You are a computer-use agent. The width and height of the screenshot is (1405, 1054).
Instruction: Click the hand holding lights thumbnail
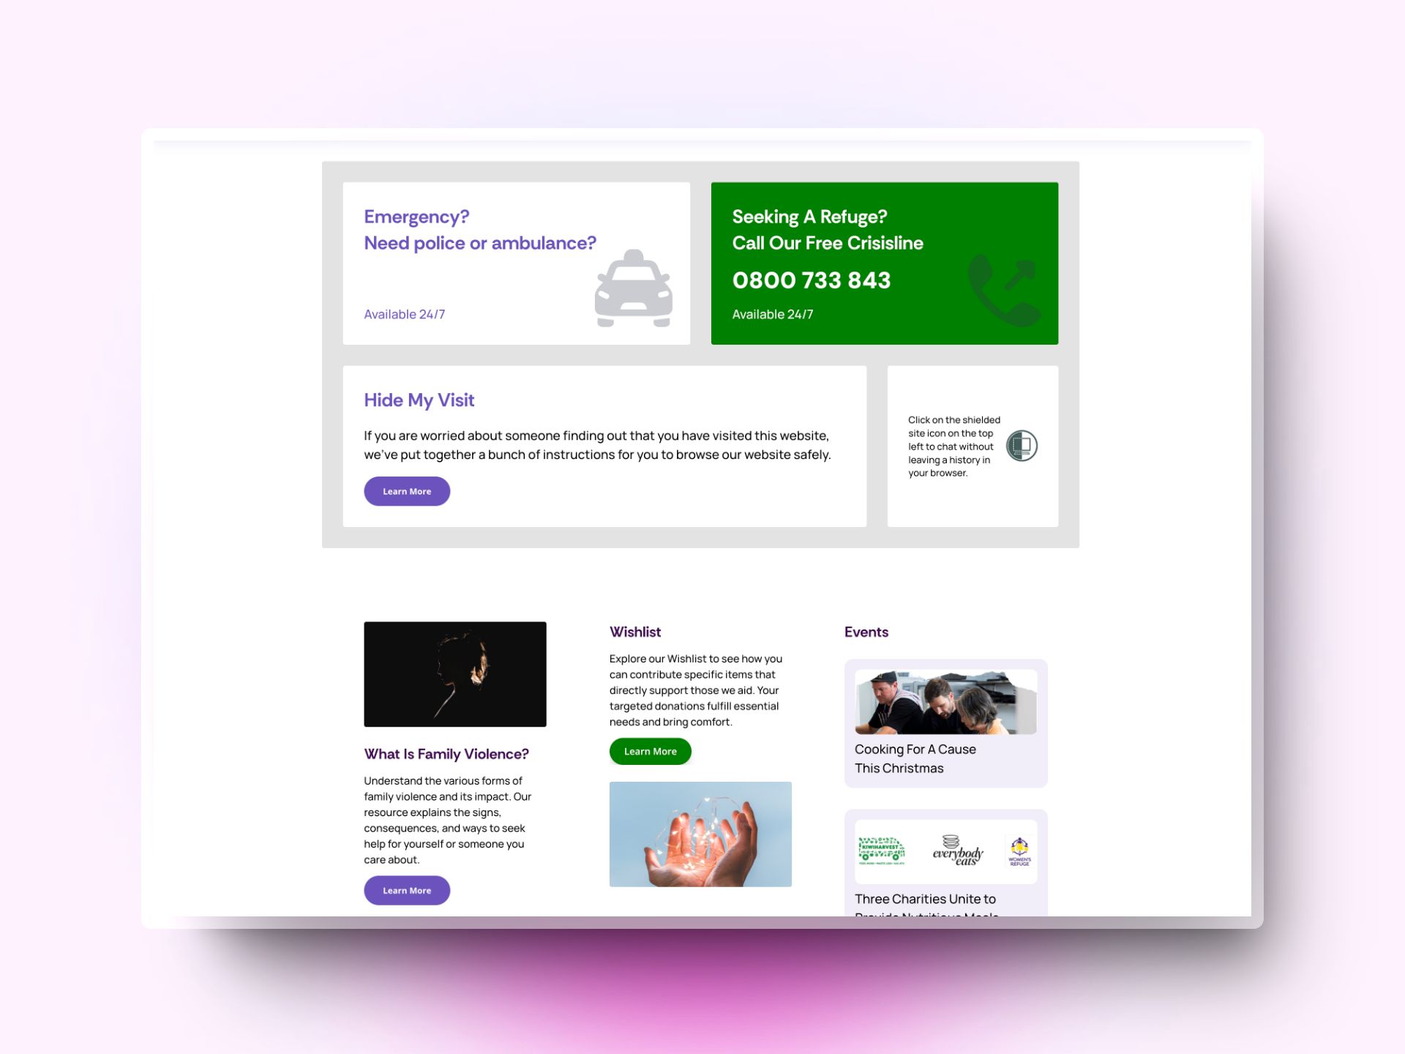[x=700, y=832]
